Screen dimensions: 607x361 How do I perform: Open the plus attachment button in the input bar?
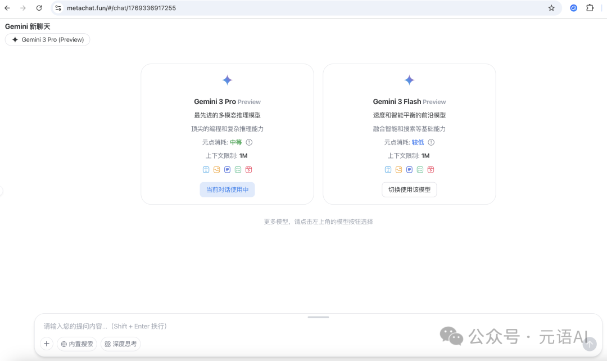[x=46, y=344]
